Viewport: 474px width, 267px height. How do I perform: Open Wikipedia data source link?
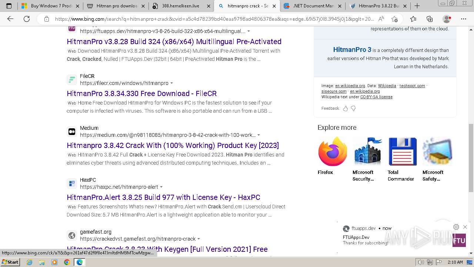[x=387, y=86]
